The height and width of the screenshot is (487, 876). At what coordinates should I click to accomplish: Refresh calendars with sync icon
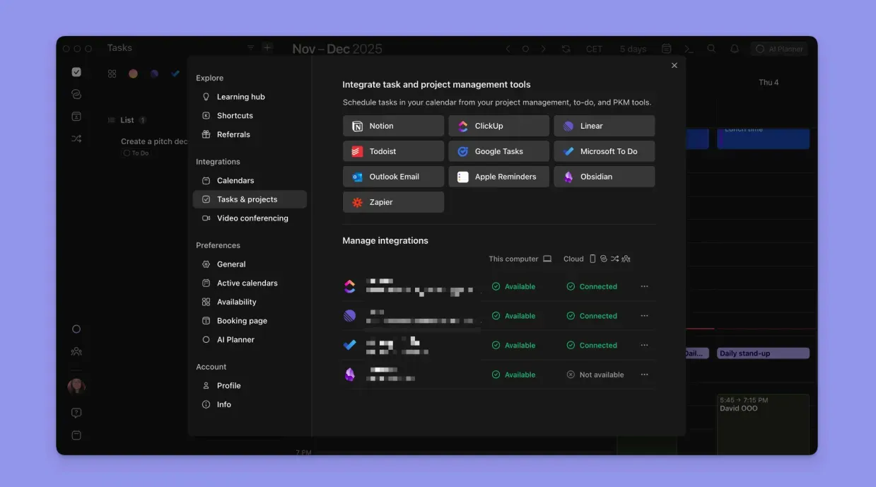click(566, 49)
